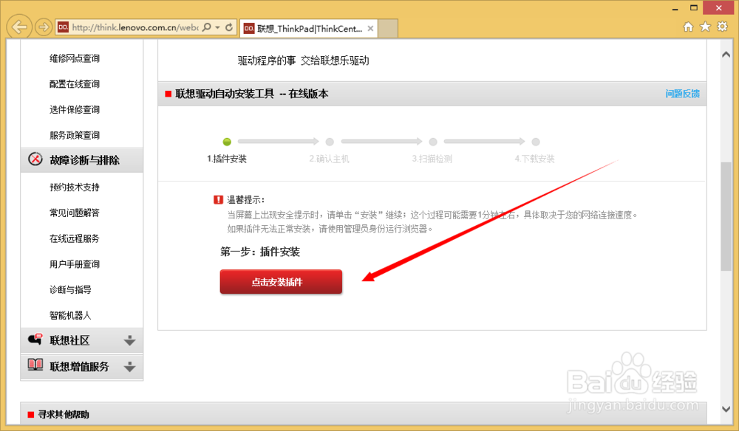Click the red exclamation 温馨提示 icon
This screenshot has height=431, width=739.
[x=218, y=199]
